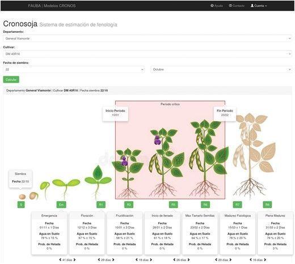Decrease the 41 días interval with left arrow
295x264 pixels.
coord(60,260)
